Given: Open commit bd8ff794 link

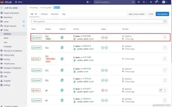Looking at the screenshot, I should pos(87,69).
